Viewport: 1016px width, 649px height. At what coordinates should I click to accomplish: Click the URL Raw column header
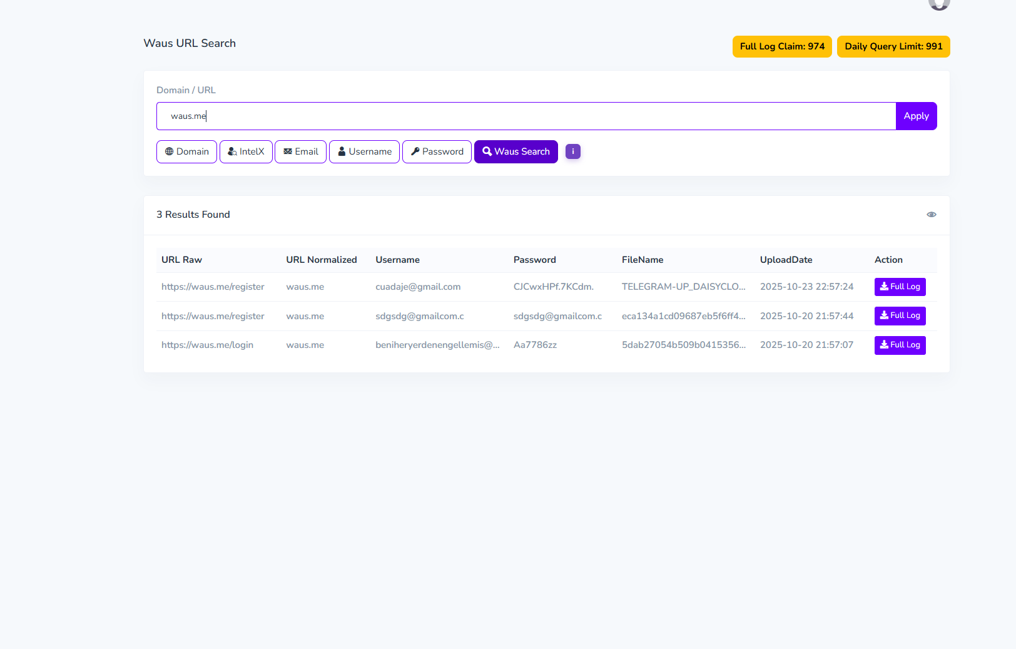pos(181,260)
